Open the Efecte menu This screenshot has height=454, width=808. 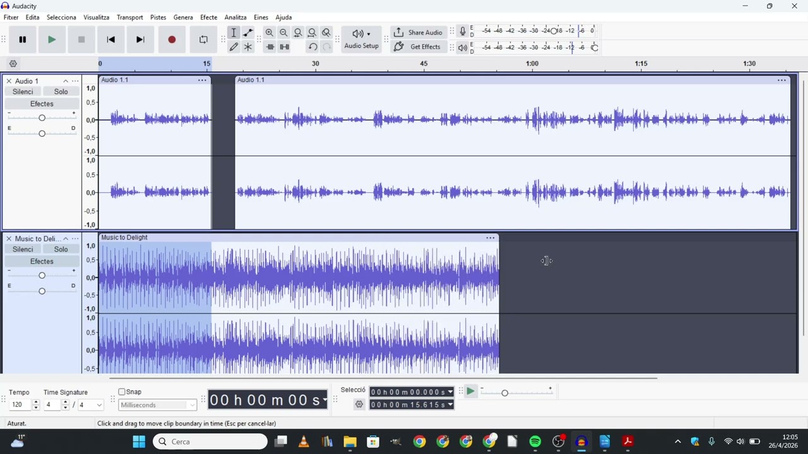tap(208, 17)
